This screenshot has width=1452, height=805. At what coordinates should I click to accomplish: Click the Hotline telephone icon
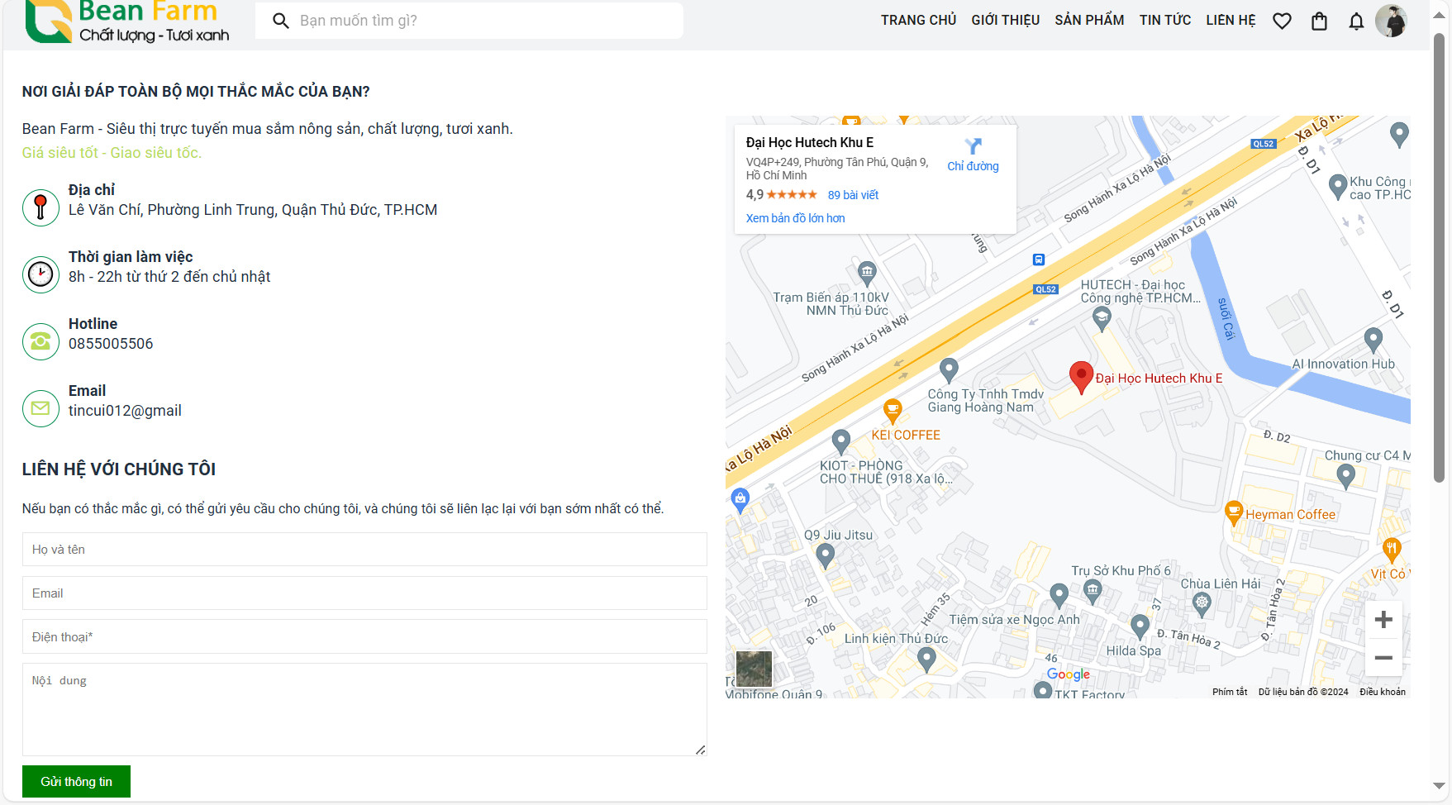coord(40,341)
